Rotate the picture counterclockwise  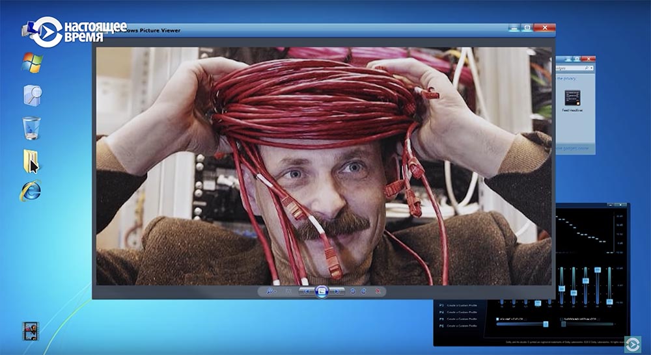point(352,291)
